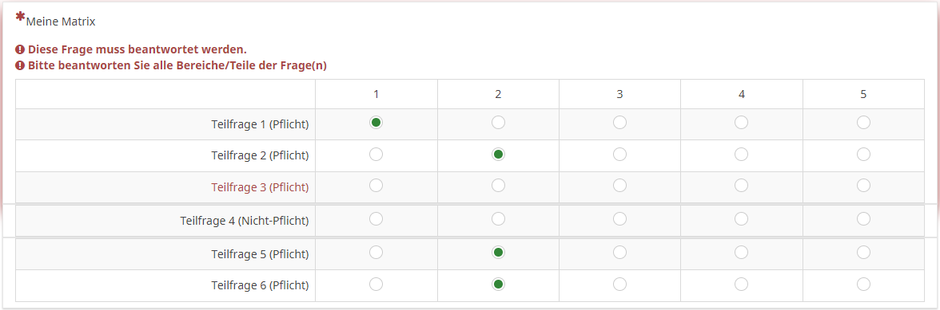The height and width of the screenshot is (310, 940).
Task: Choose option 2 for Teilfrage 1 (Pflicht)
Action: 498,123
